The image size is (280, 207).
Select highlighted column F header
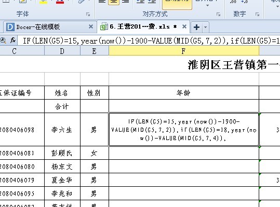tap(184, 51)
